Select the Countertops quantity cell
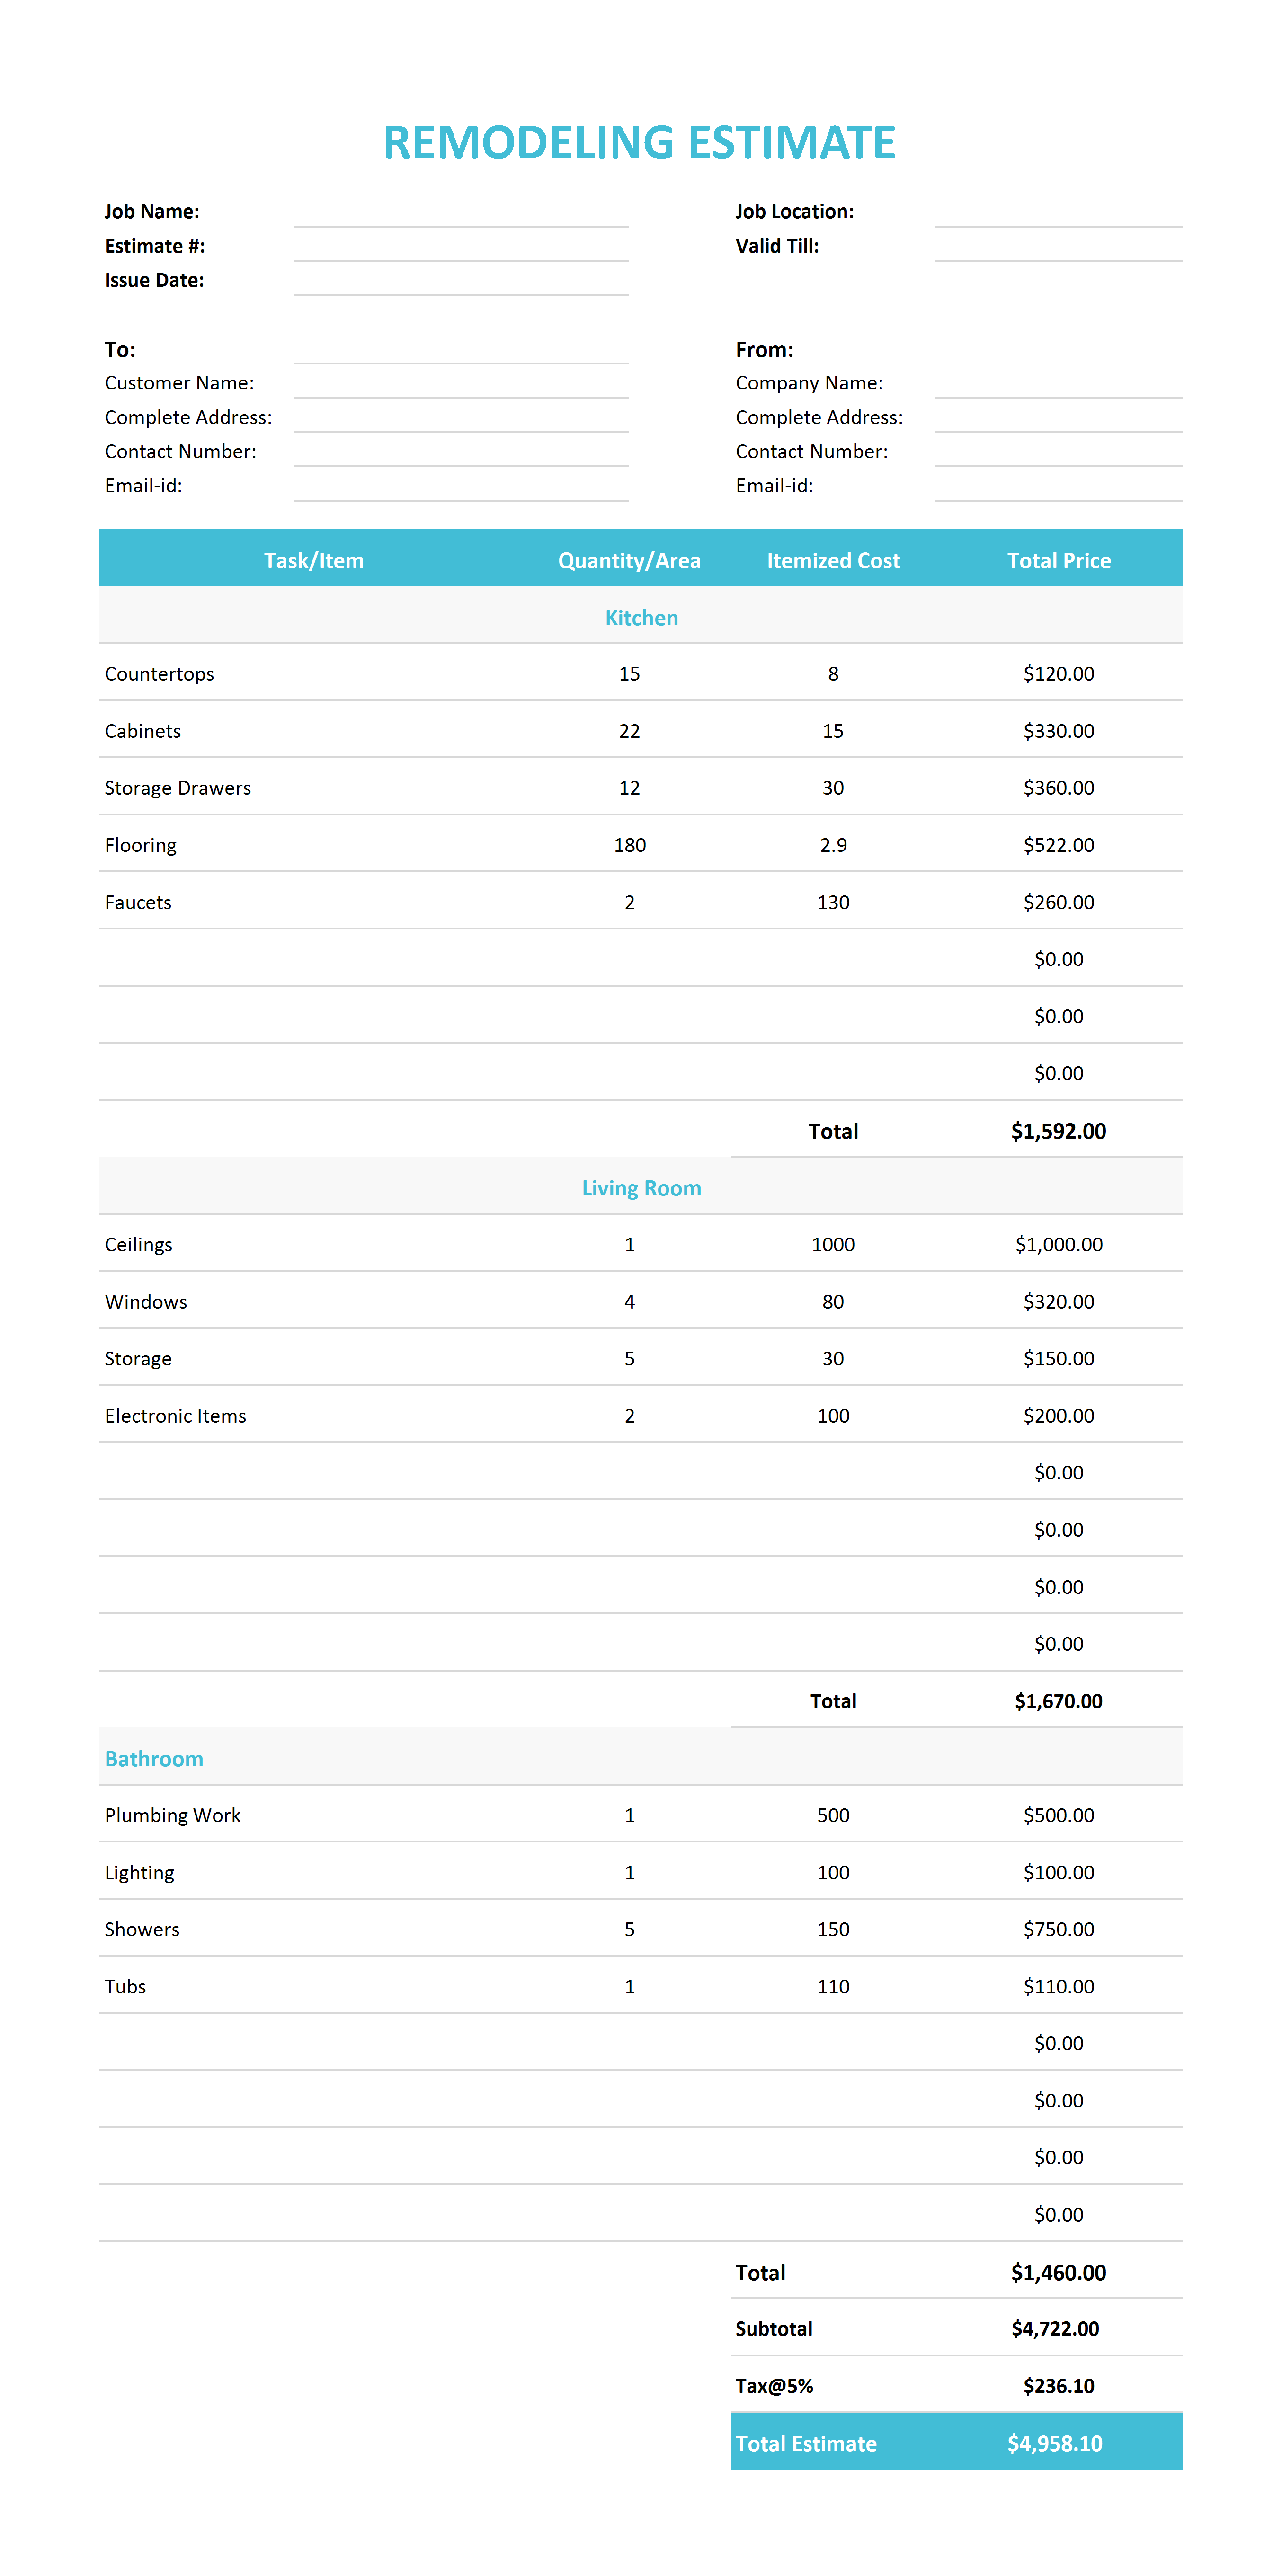1282x2576 pixels. click(629, 673)
